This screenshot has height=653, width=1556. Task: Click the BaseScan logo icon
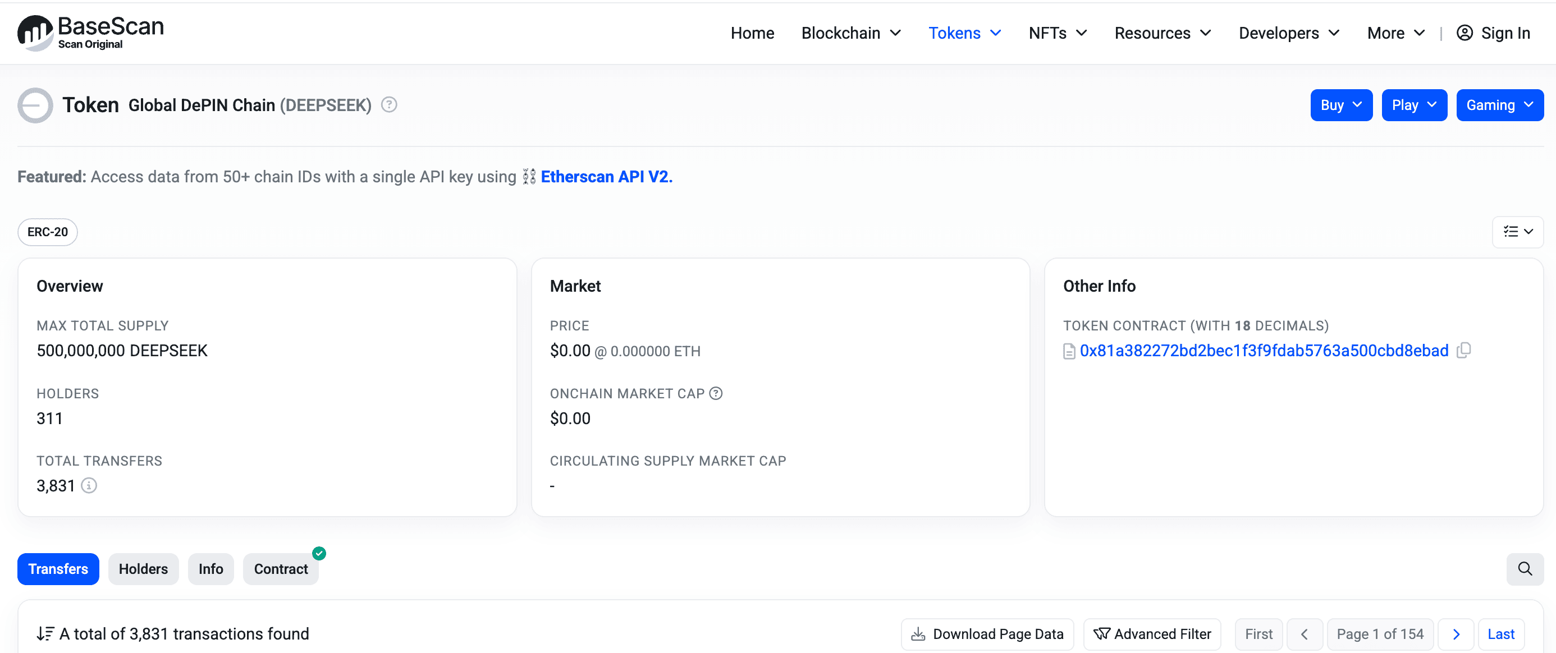[35, 33]
